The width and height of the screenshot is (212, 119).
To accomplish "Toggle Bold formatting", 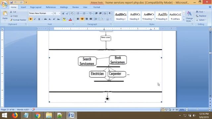I will (30, 19).
